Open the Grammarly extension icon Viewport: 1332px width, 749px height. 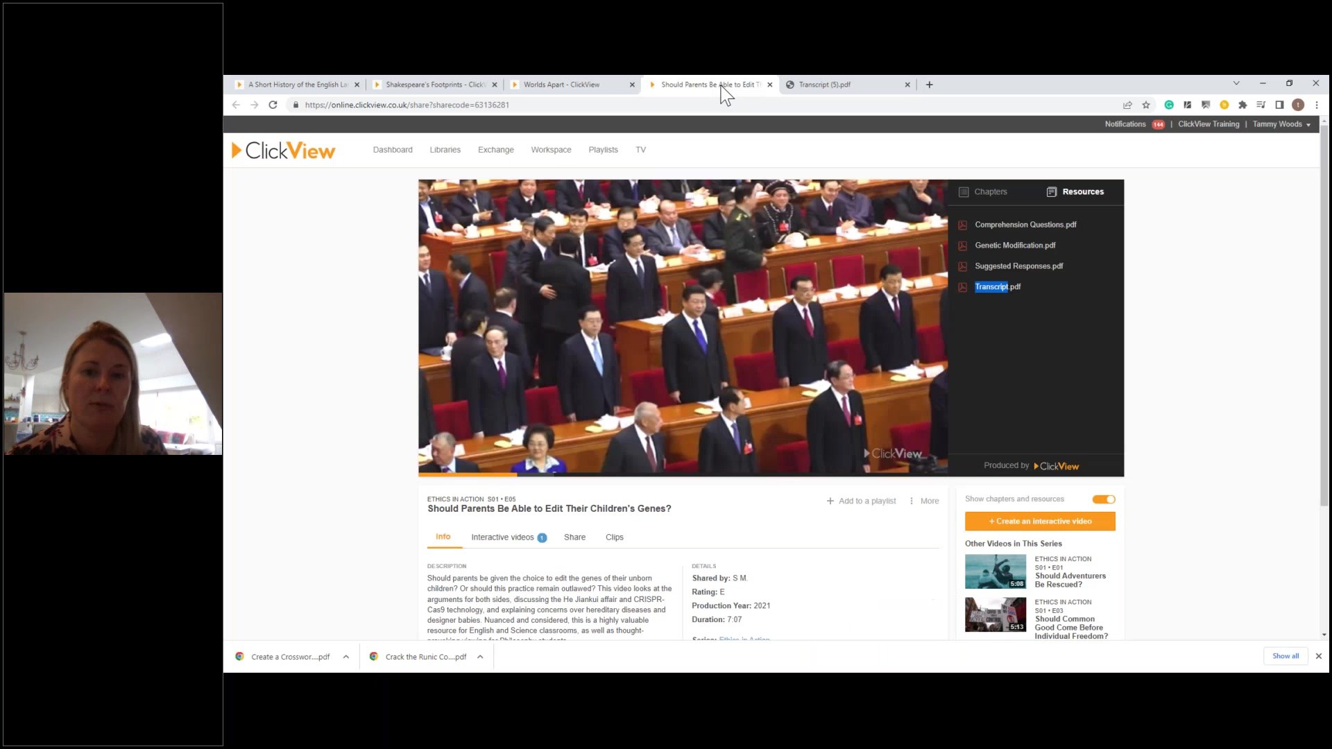click(x=1169, y=105)
